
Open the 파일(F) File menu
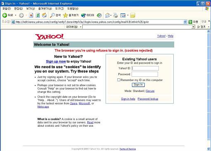click(x=7, y=9)
